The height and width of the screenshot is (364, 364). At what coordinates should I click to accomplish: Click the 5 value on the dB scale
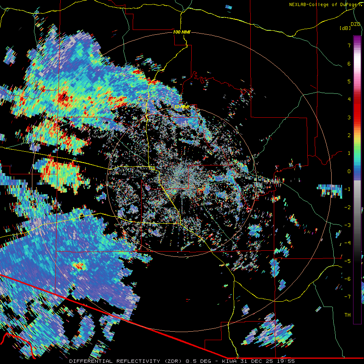pos(349,81)
